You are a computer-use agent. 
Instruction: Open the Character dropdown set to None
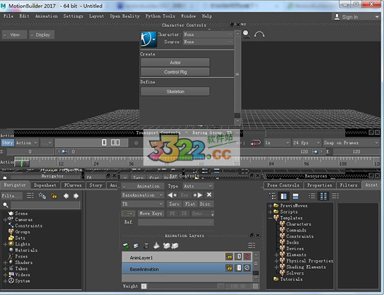pos(208,35)
